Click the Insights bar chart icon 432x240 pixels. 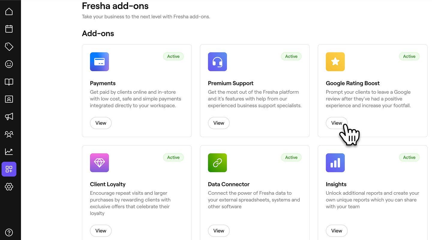tap(335, 163)
